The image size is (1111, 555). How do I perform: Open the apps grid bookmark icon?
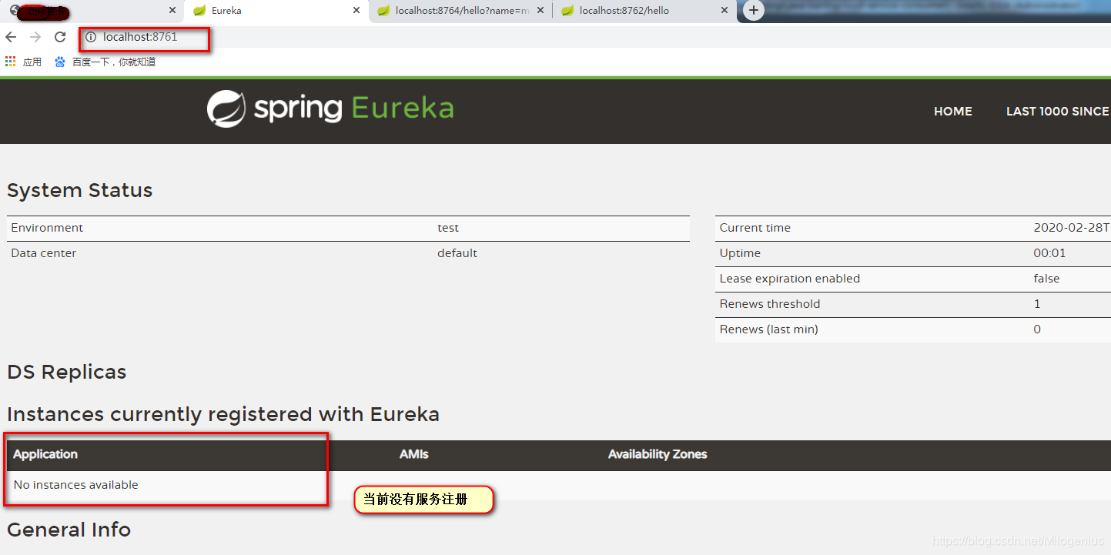click(10, 62)
